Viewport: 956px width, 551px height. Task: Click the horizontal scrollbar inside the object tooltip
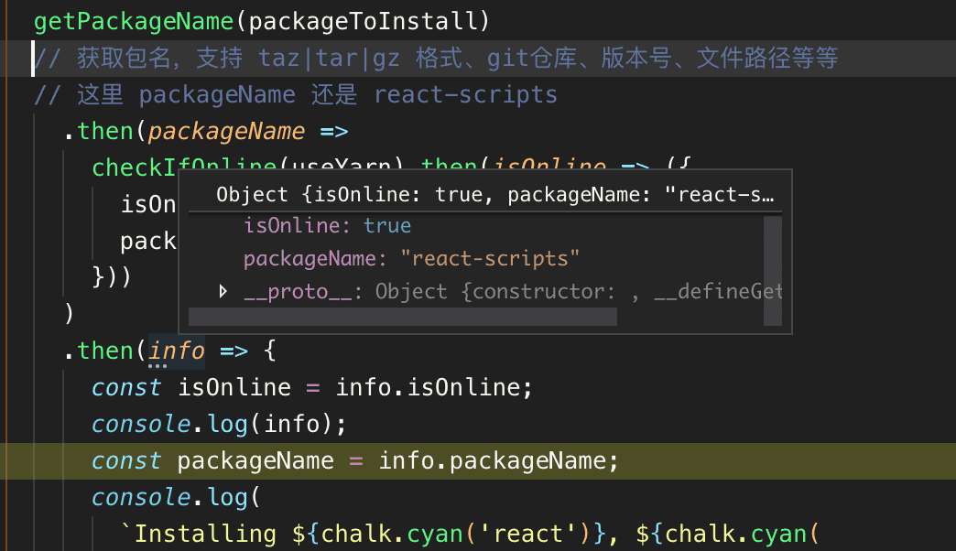click(403, 317)
